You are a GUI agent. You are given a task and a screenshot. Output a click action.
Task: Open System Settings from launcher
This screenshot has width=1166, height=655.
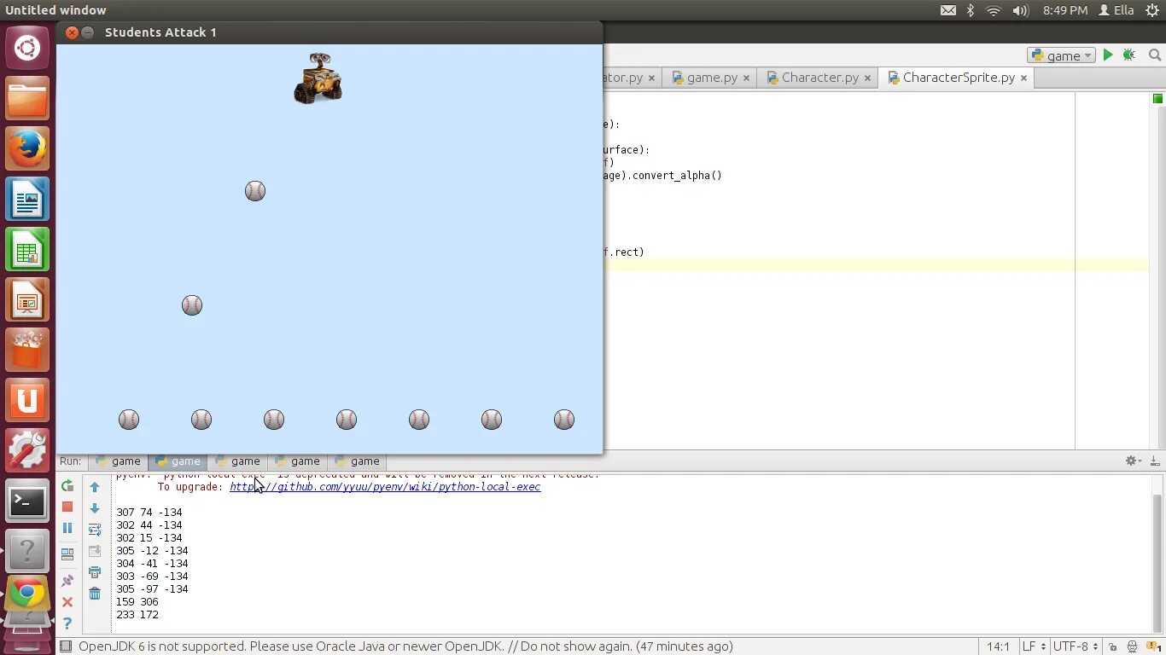(x=27, y=451)
